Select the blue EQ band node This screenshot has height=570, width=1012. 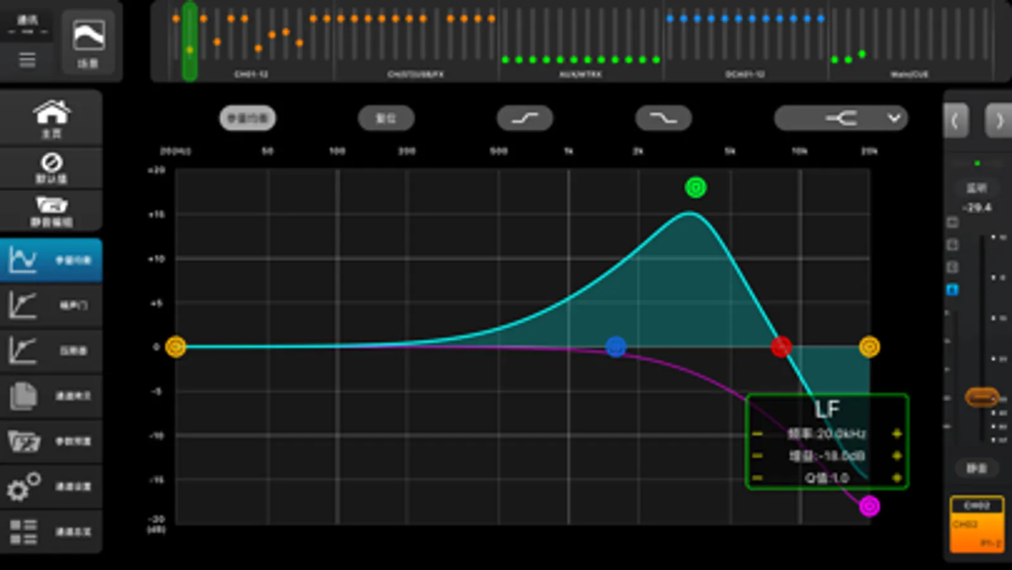tap(616, 346)
